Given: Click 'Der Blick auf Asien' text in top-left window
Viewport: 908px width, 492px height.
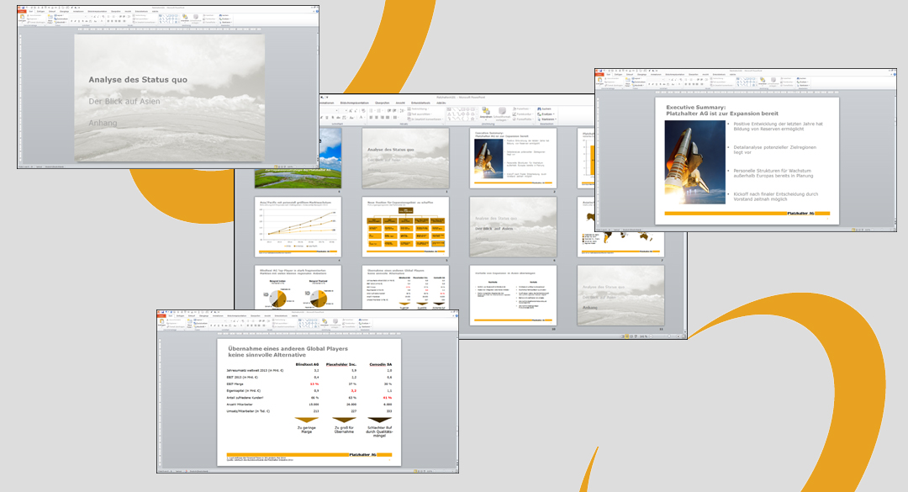Looking at the screenshot, I should 124,102.
